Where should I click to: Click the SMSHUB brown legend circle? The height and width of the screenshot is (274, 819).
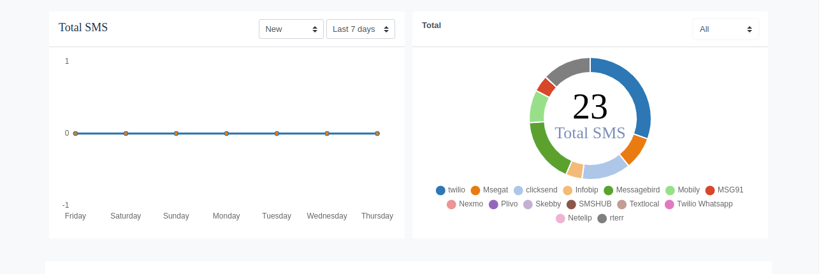coord(571,205)
